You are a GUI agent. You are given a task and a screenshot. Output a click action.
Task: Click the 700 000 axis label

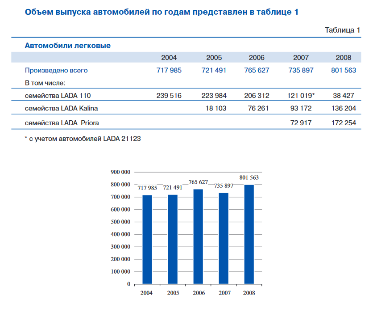[120, 197]
